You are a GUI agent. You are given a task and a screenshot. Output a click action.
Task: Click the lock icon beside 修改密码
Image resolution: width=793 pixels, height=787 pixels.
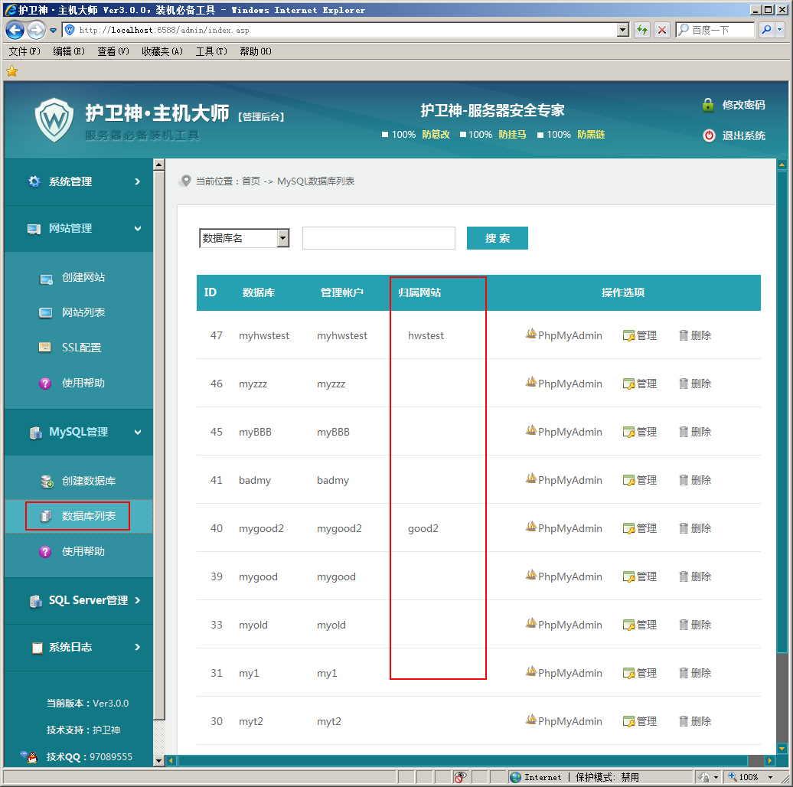pyautogui.click(x=708, y=105)
